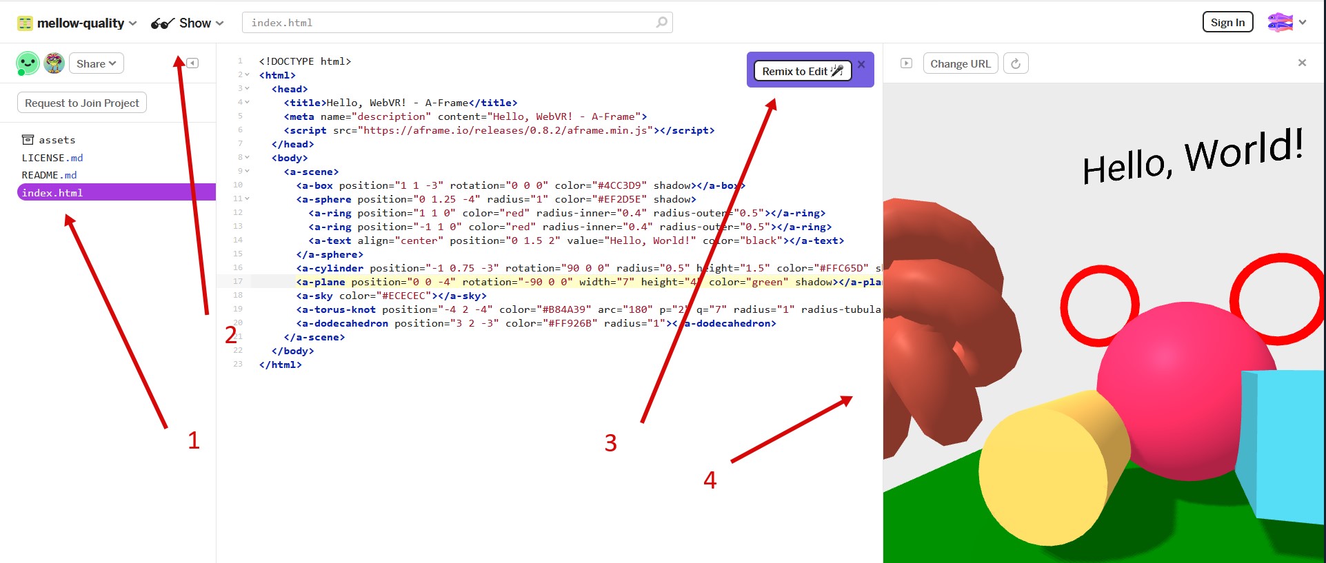Fold the title line 4

tap(247, 102)
